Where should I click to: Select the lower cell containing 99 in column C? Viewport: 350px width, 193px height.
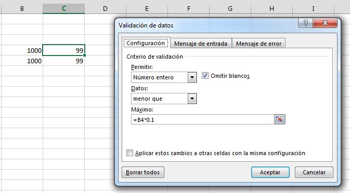point(63,61)
